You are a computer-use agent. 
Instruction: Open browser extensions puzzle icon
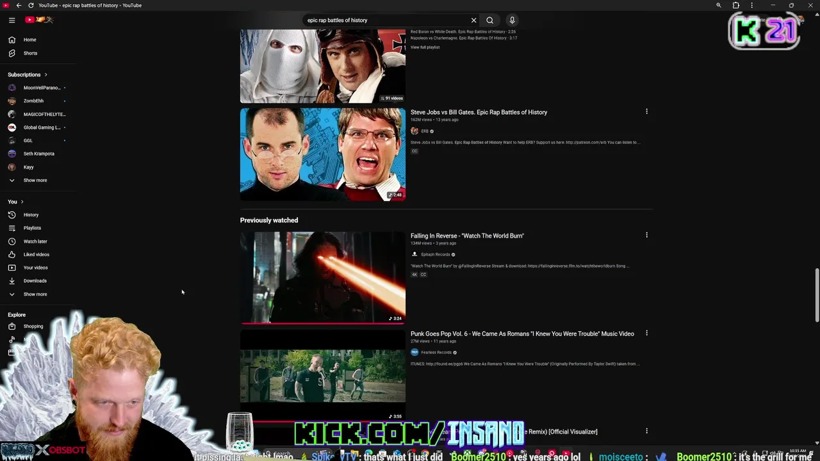tap(735, 5)
